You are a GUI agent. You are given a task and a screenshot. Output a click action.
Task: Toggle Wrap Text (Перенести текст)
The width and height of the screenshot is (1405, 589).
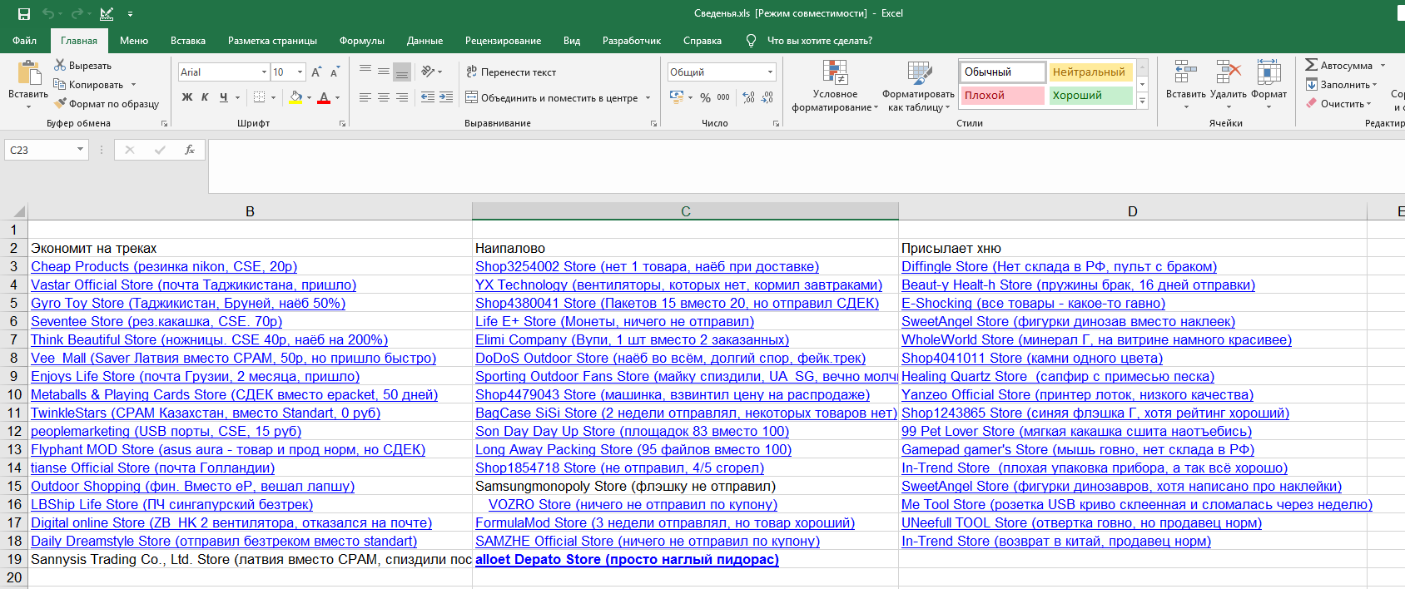tap(511, 72)
